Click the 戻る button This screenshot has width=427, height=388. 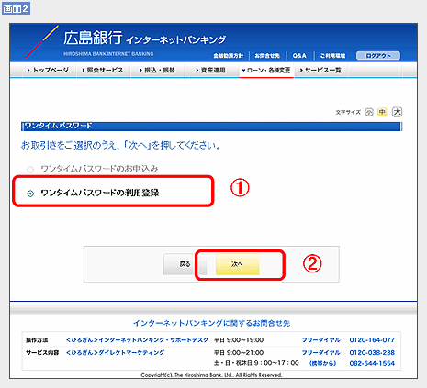pyautogui.click(x=185, y=264)
